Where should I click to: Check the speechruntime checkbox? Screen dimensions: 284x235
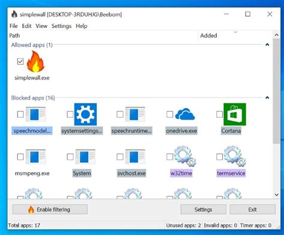click(120, 114)
